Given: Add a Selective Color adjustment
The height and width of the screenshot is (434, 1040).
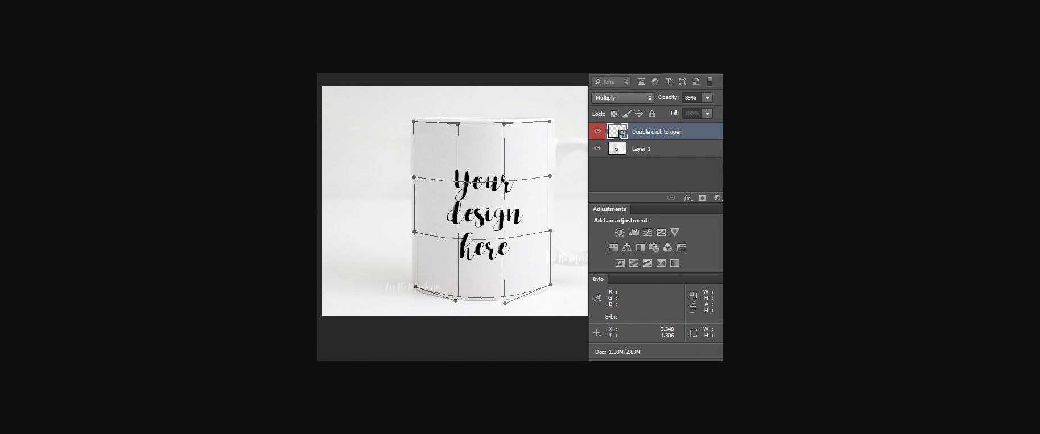Looking at the screenshot, I should 661,263.
